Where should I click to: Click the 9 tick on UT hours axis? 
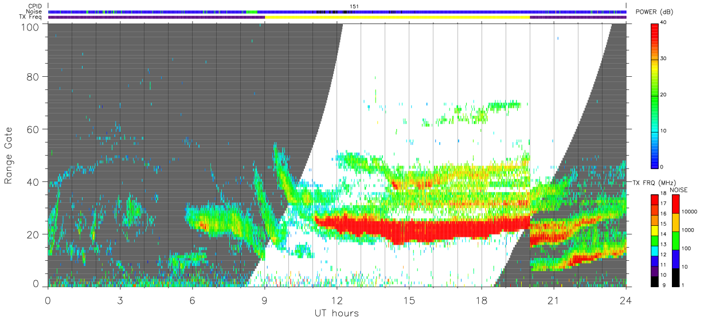tap(264, 300)
